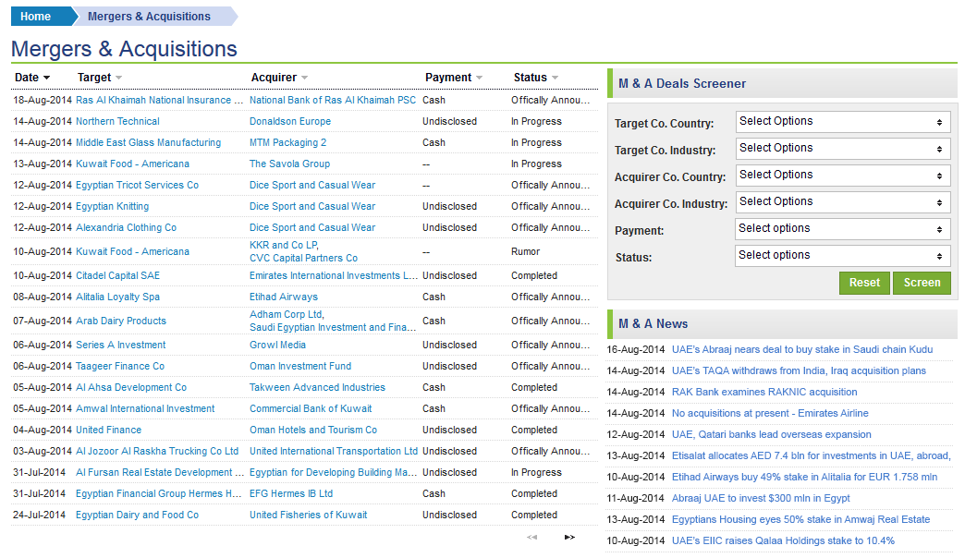The height and width of the screenshot is (558, 965).
Task: Open Northern Technical target link
Action: pyautogui.click(x=117, y=122)
